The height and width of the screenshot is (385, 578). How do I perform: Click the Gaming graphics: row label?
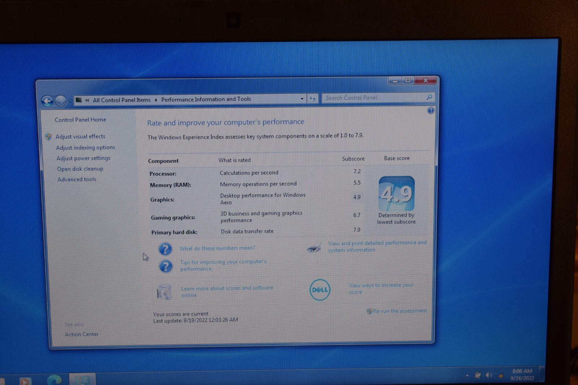click(173, 218)
